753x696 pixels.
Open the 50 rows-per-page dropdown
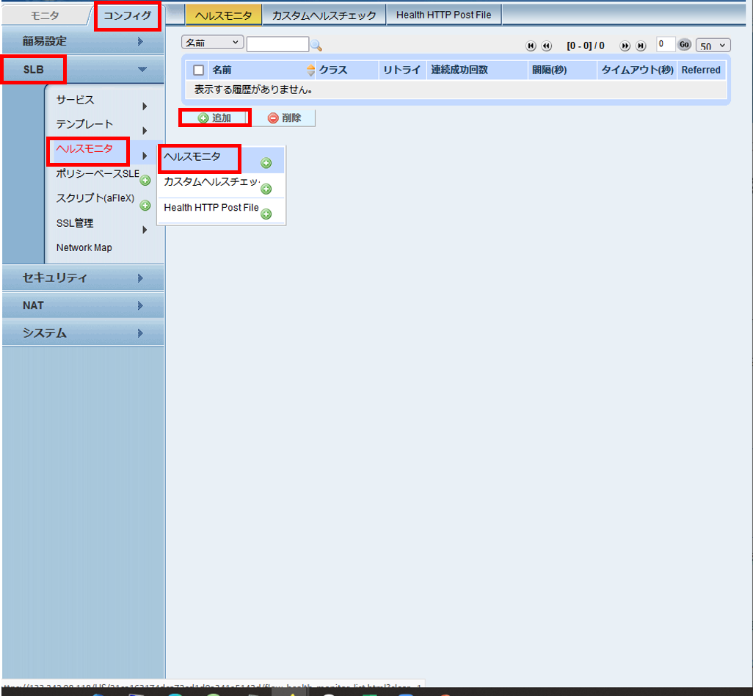pyautogui.click(x=713, y=46)
